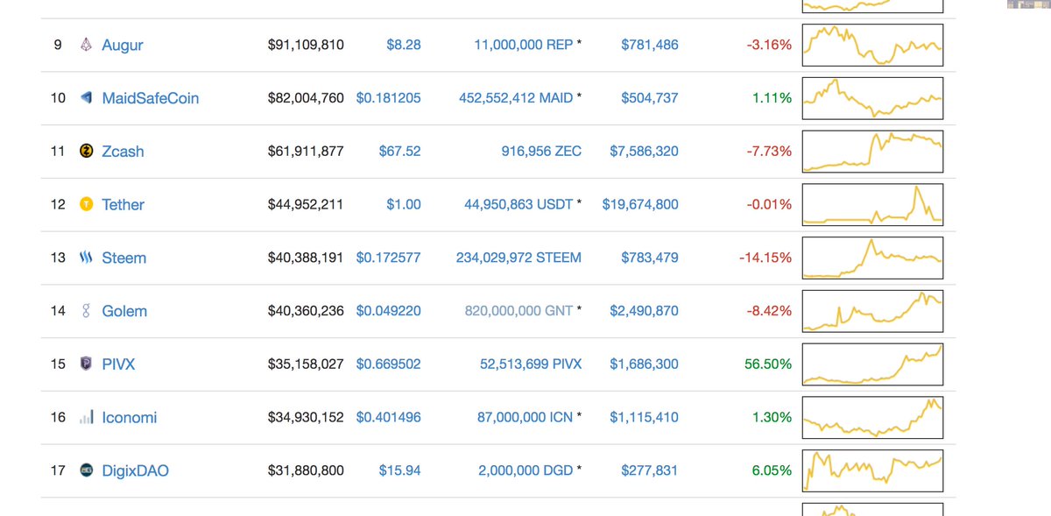Click Tether volume $19,674,800
This screenshot has height=516, width=1051.
tap(640, 204)
